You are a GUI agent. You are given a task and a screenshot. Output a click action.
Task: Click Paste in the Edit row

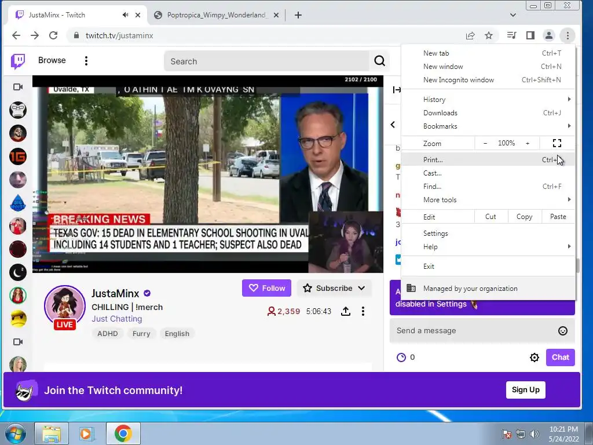(558, 217)
